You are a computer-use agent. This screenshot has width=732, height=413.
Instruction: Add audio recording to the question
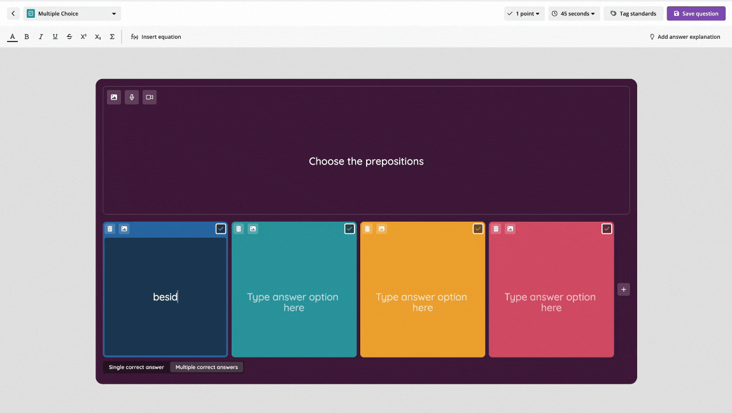point(132,97)
